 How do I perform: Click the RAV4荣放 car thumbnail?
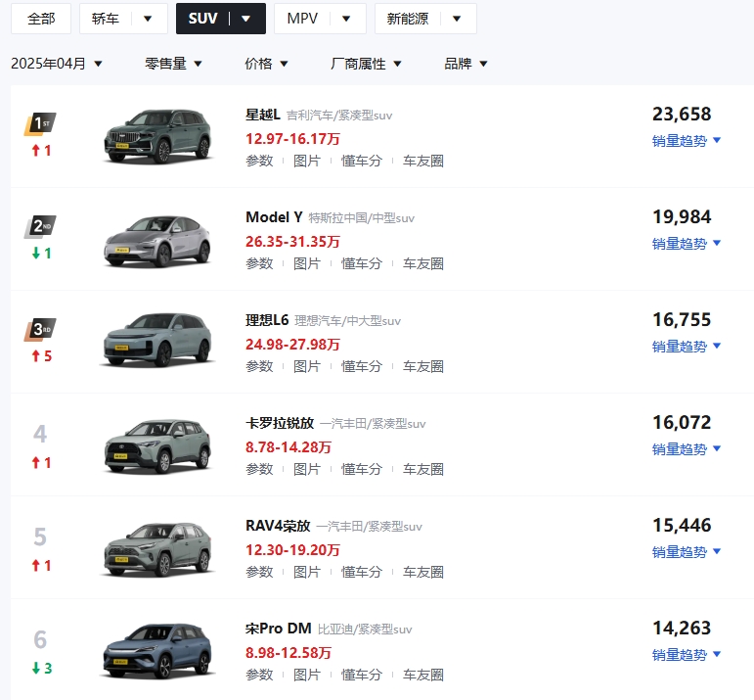pyautogui.click(x=157, y=549)
